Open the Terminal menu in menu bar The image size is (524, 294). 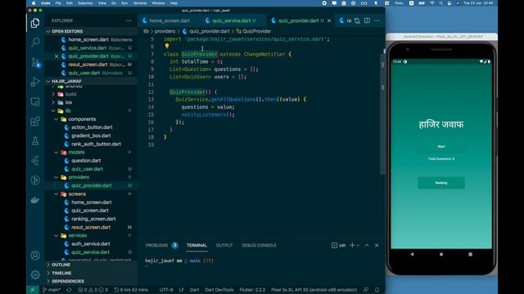(x=140, y=3)
